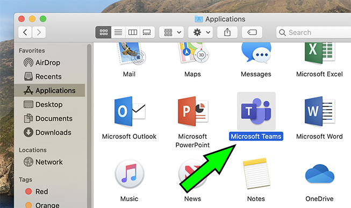Click the Favorites section header
Image resolution: width=351 pixels, height=208 pixels.
coord(32,51)
